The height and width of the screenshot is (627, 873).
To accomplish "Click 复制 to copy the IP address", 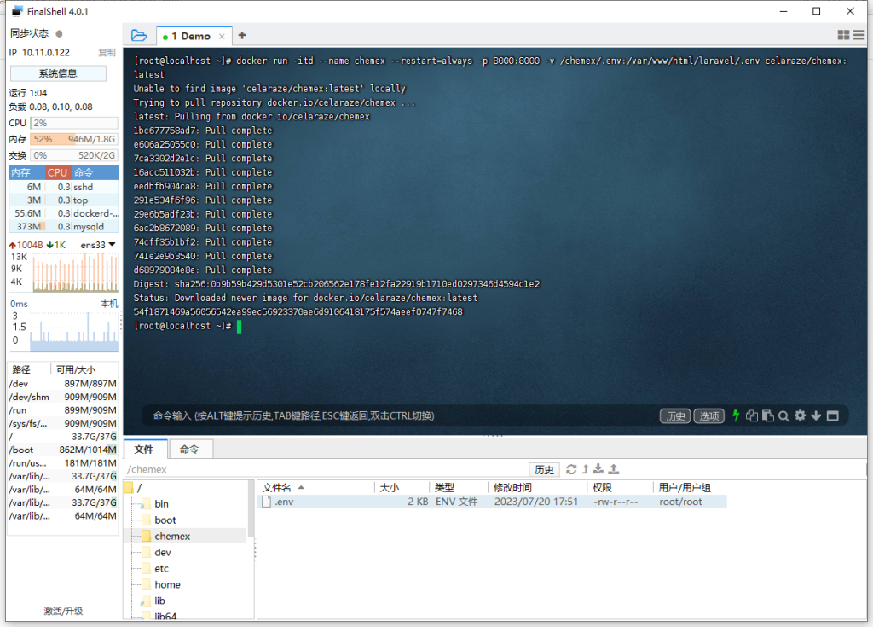I will point(107,52).
